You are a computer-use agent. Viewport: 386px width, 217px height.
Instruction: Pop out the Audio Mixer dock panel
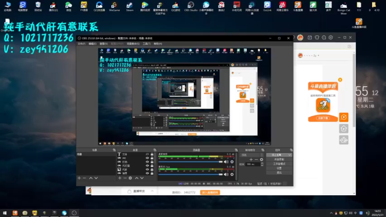(x=236, y=150)
